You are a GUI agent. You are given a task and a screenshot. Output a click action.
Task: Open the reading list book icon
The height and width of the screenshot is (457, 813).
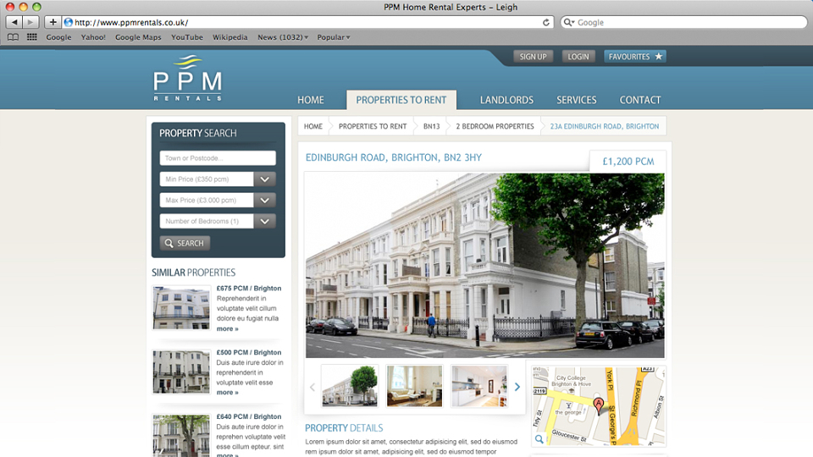(x=13, y=37)
